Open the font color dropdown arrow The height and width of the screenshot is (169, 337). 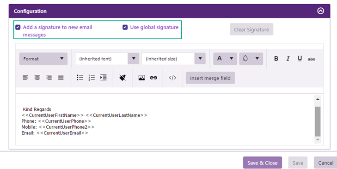[x=232, y=58]
